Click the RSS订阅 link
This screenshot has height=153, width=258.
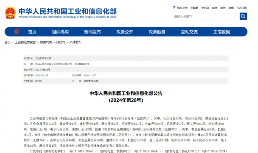pyautogui.click(x=242, y=8)
